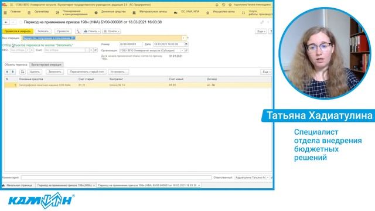This screenshot has width=375, height=211.
Task: Open the table Еще dropdown
Action: click(x=266, y=72)
